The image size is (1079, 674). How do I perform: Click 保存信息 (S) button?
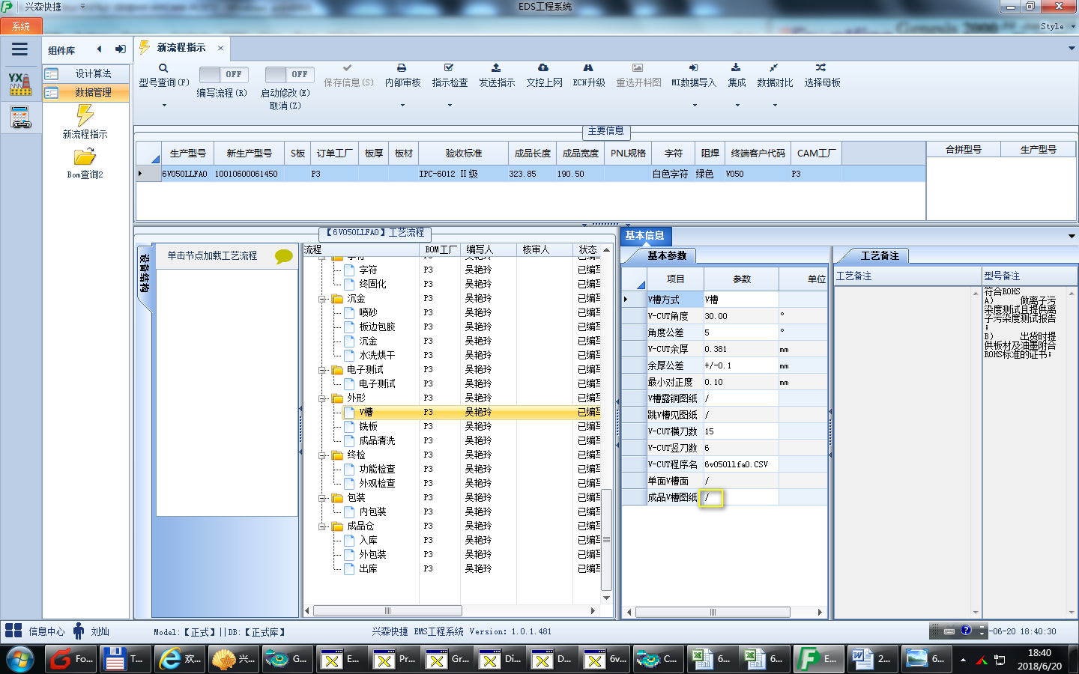(x=348, y=76)
